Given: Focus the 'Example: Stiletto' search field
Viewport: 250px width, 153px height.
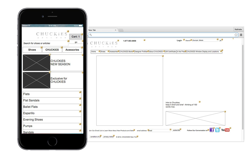Looking at the screenshot, I should pos(204,40).
